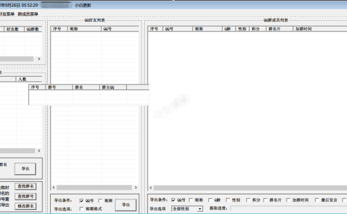Sort members by 群名片 column
Screen dimensions: 347x214
[279, 29]
